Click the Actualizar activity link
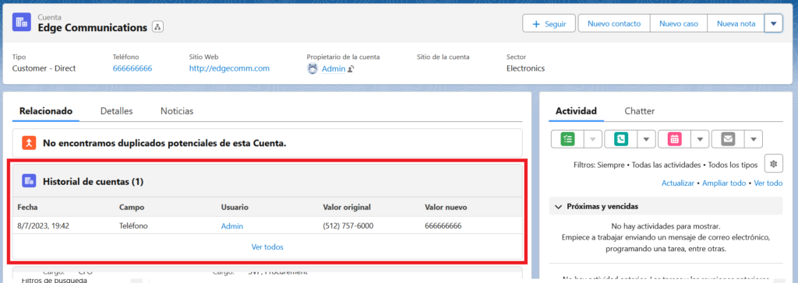This screenshot has width=798, height=283. (678, 183)
